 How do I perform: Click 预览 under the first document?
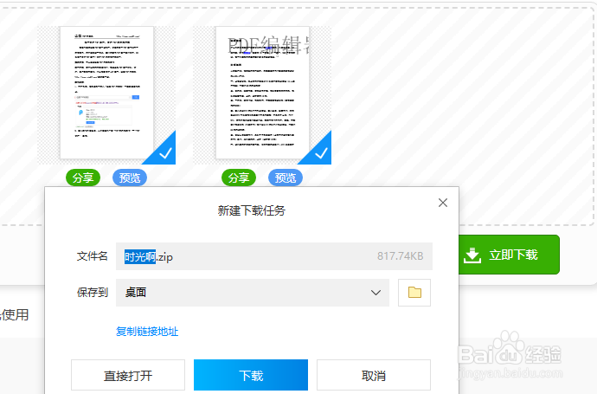point(130,178)
